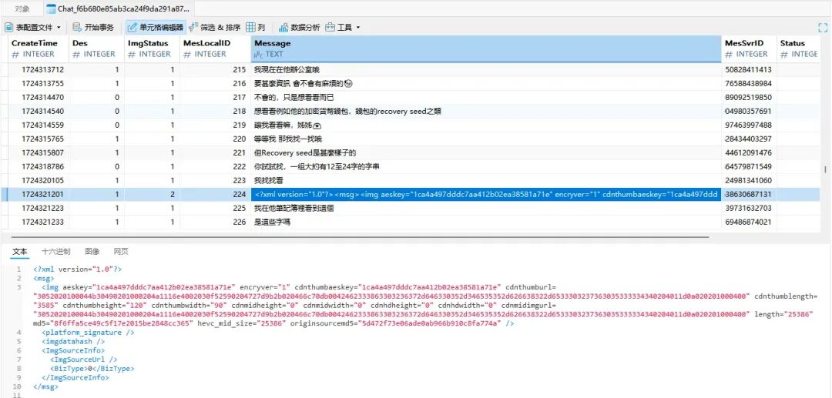Viewport: 832px width, 398px height.
Task: Click MesSvrID cell 50828411413
Action: 750,69
